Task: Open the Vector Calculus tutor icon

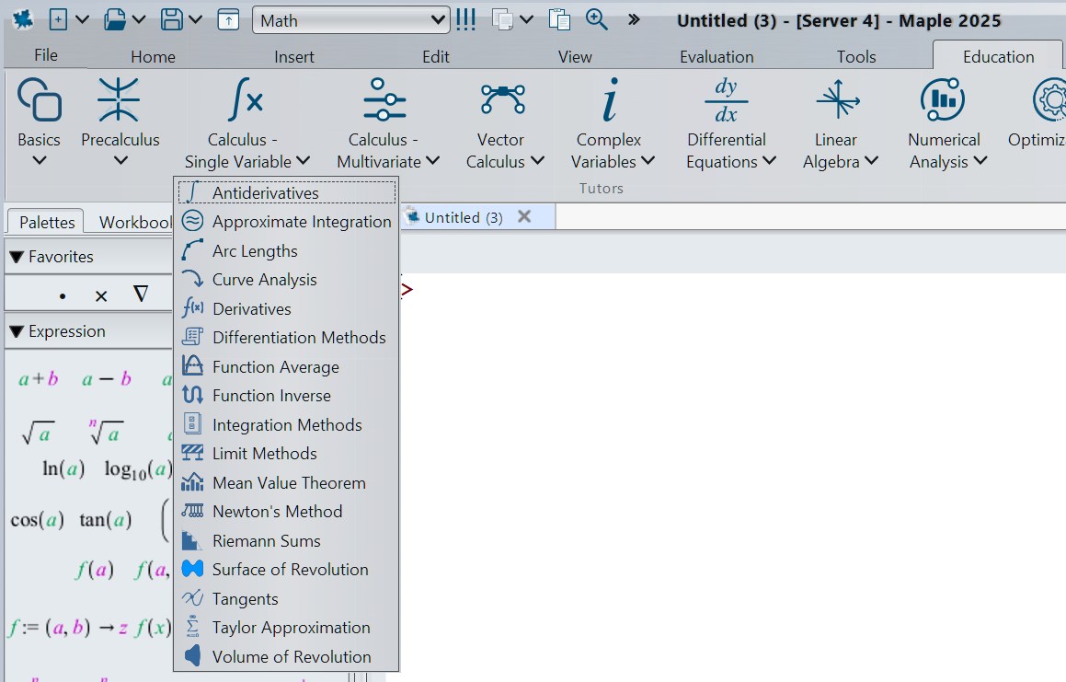Action: (x=502, y=99)
